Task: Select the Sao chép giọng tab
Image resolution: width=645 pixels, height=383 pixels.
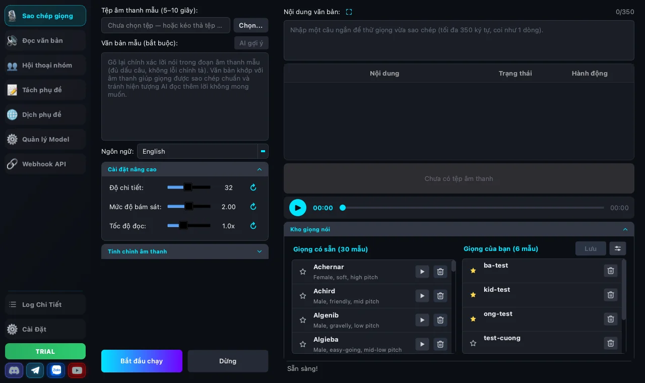Action: [45, 16]
